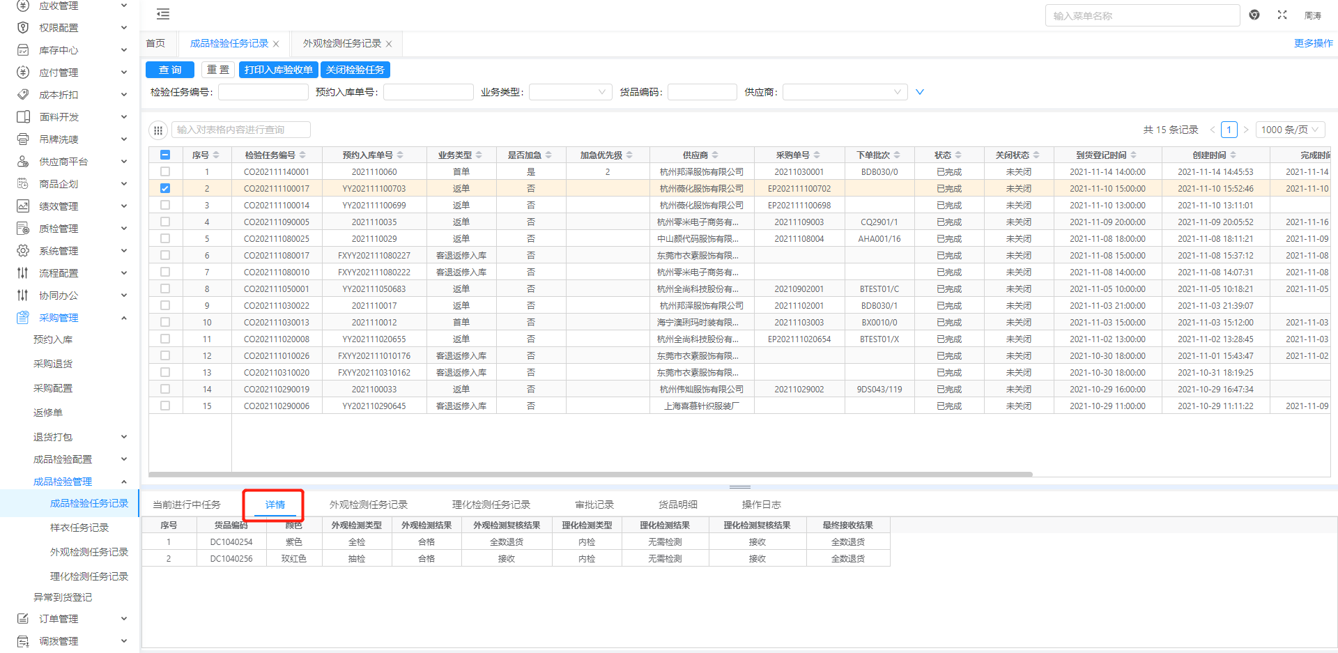Click the 库存中心 sidebar icon
This screenshot has height=653, width=1338.
(23, 50)
